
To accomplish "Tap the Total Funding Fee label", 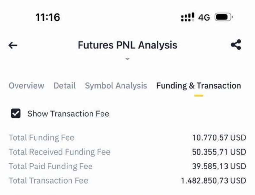I will pyautogui.click(x=41, y=138).
